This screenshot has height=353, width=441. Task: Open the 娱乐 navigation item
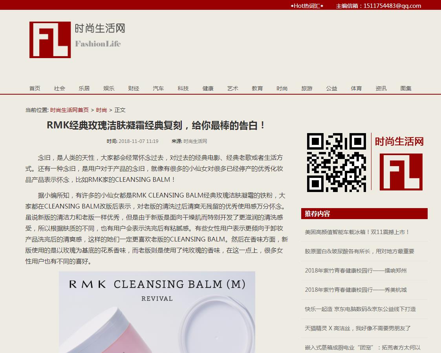click(109, 88)
